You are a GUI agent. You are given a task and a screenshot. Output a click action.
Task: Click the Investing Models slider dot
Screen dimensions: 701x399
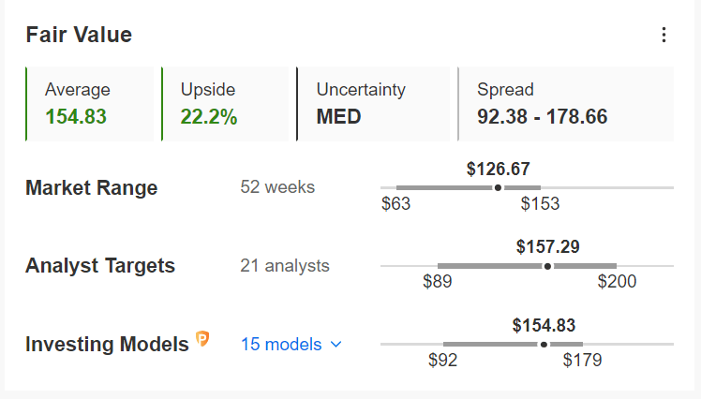[x=544, y=345]
